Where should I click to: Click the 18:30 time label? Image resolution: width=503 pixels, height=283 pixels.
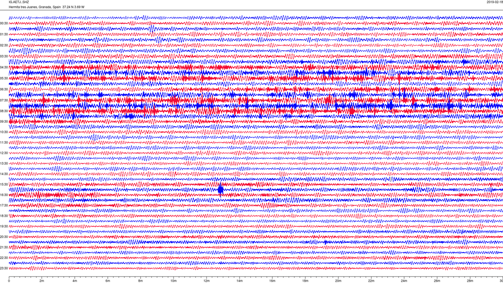(x=4, y=216)
